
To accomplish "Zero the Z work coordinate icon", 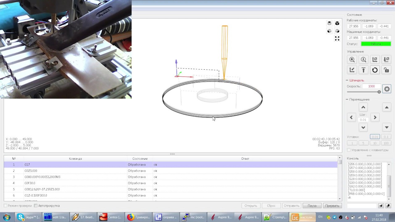I will click(386, 60).
